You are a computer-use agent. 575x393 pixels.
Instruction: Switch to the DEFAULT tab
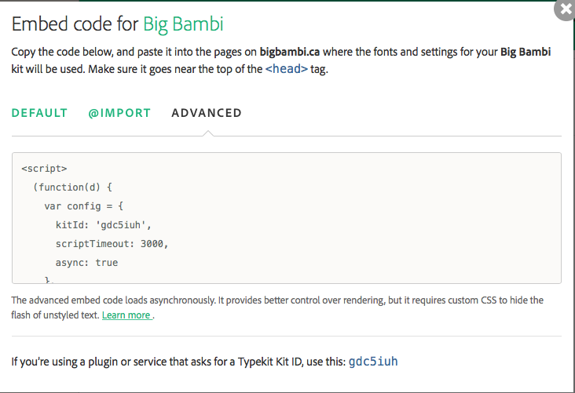click(x=39, y=113)
